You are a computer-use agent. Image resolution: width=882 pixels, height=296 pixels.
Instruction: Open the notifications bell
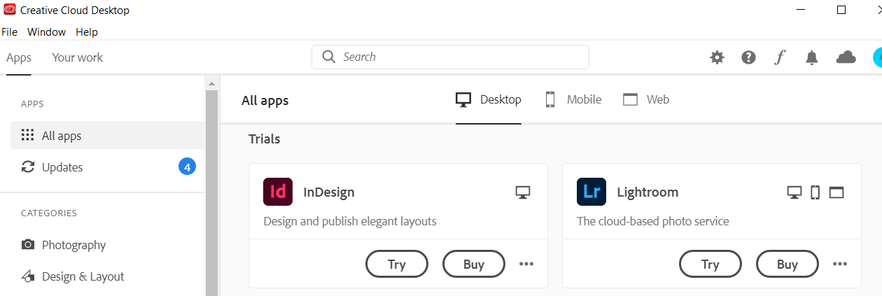[x=811, y=57]
